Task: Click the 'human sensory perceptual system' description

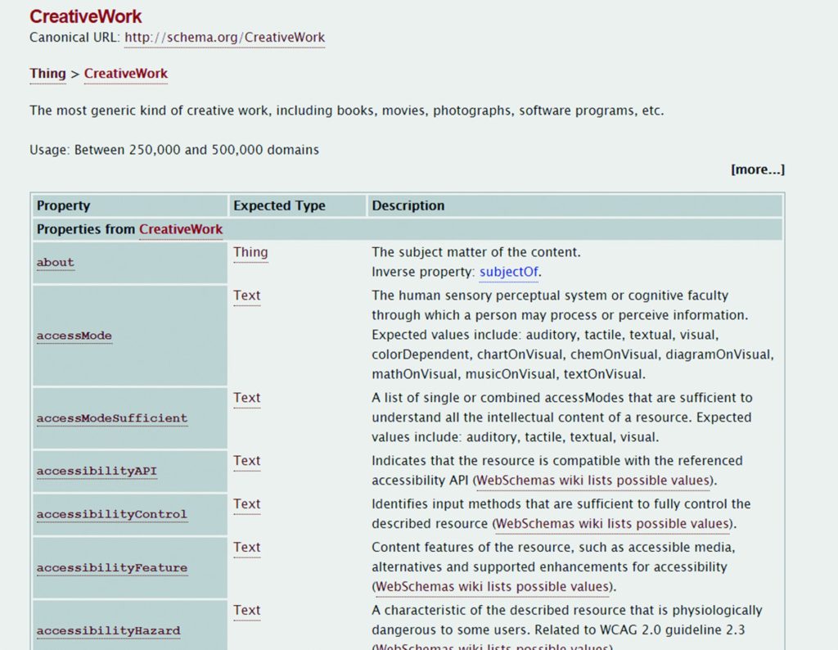Action: [572, 335]
